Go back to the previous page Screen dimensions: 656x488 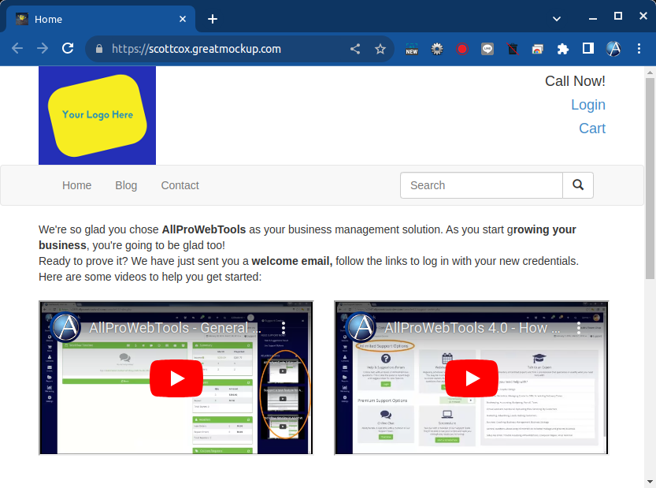(17, 49)
